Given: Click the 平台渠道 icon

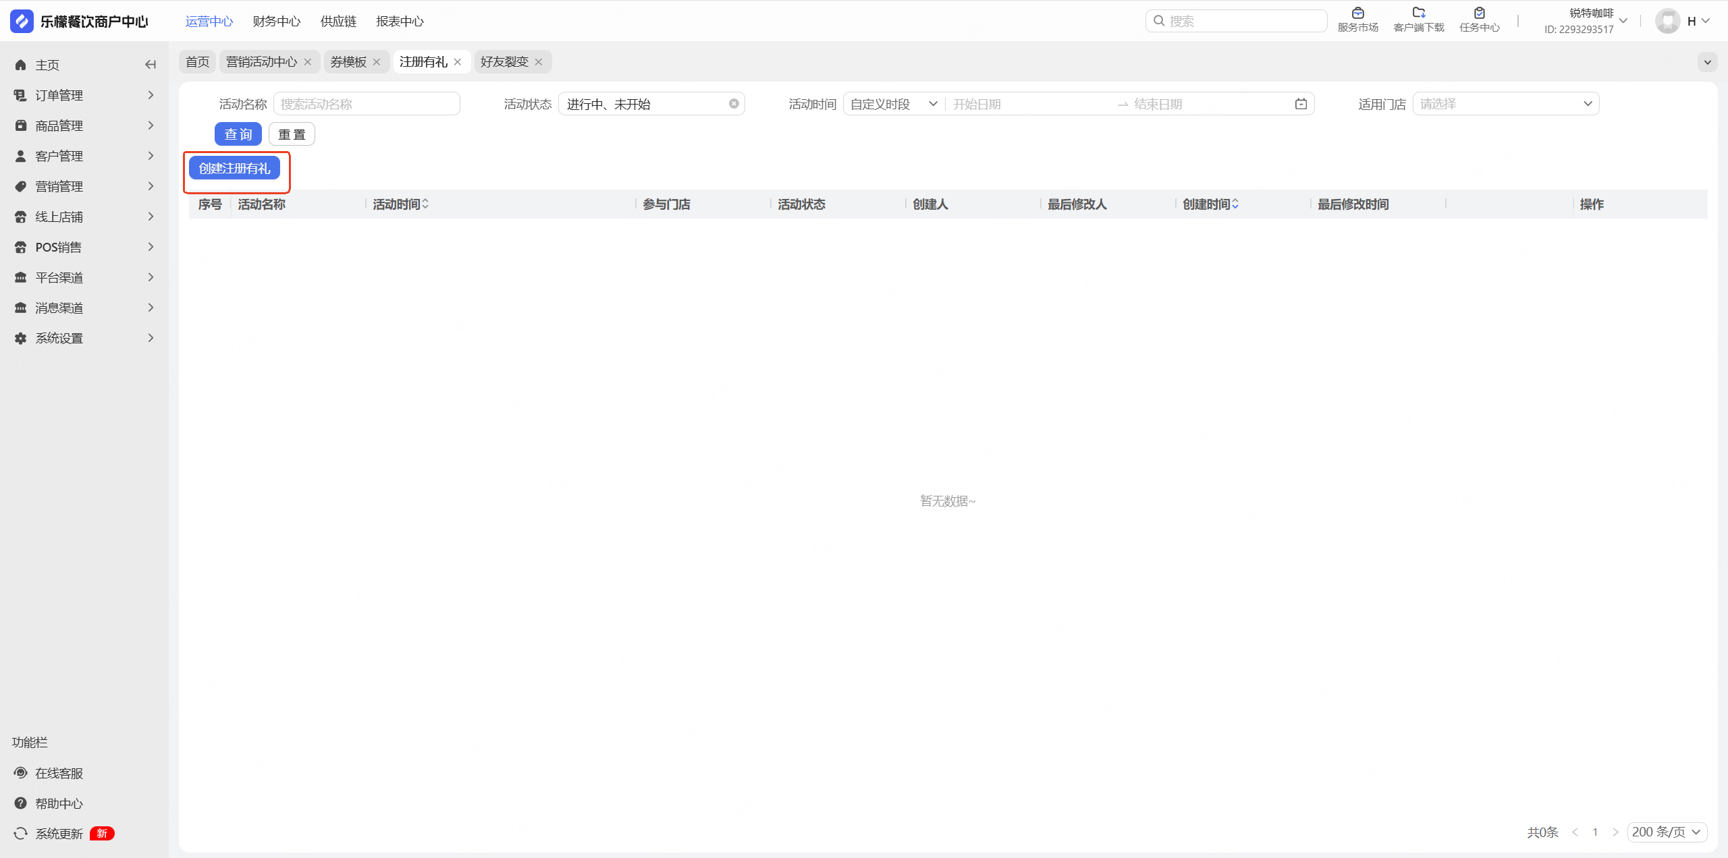Looking at the screenshot, I should click(21, 277).
